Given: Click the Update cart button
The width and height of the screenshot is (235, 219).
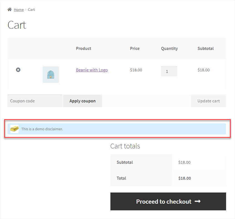Looking at the screenshot, I should click(209, 101).
